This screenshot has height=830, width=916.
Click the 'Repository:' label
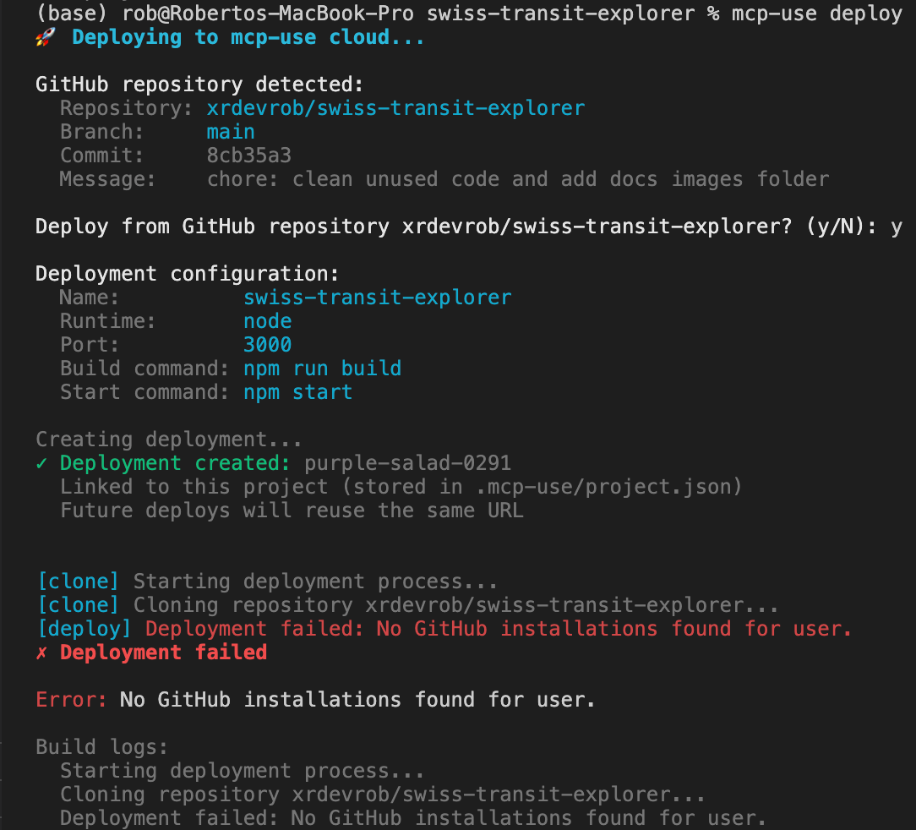point(126,108)
